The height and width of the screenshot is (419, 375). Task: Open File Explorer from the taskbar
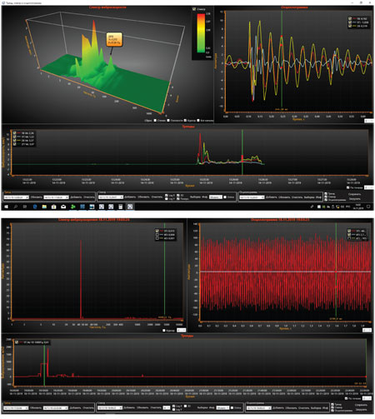point(44,207)
